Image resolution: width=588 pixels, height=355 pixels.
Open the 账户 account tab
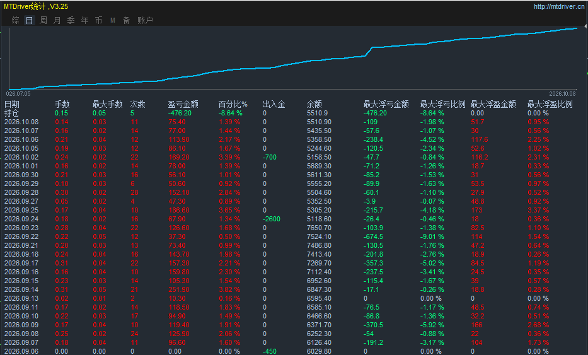pos(145,20)
